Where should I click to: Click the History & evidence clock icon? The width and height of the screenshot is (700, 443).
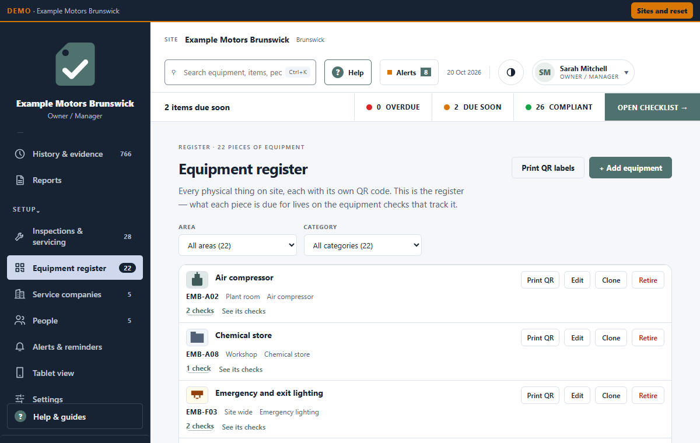point(20,154)
